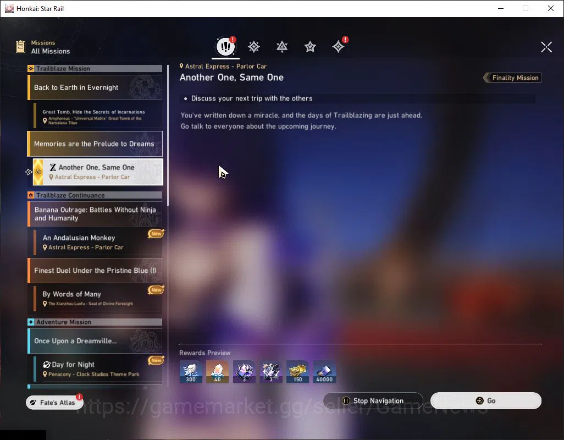Select the Day for Night mission
This screenshot has width=564, height=440.
pyautogui.click(x=98, y=369)
